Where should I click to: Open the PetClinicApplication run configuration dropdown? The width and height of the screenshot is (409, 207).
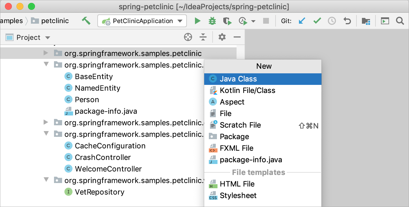click(x=142, y=21)
